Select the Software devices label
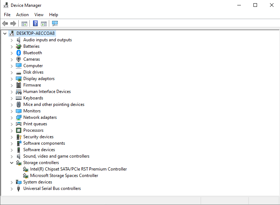 pos(39,150)
